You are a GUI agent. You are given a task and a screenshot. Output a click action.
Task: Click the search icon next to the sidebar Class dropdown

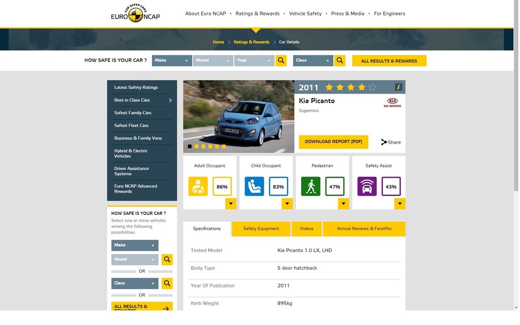(x=167, y=283)
